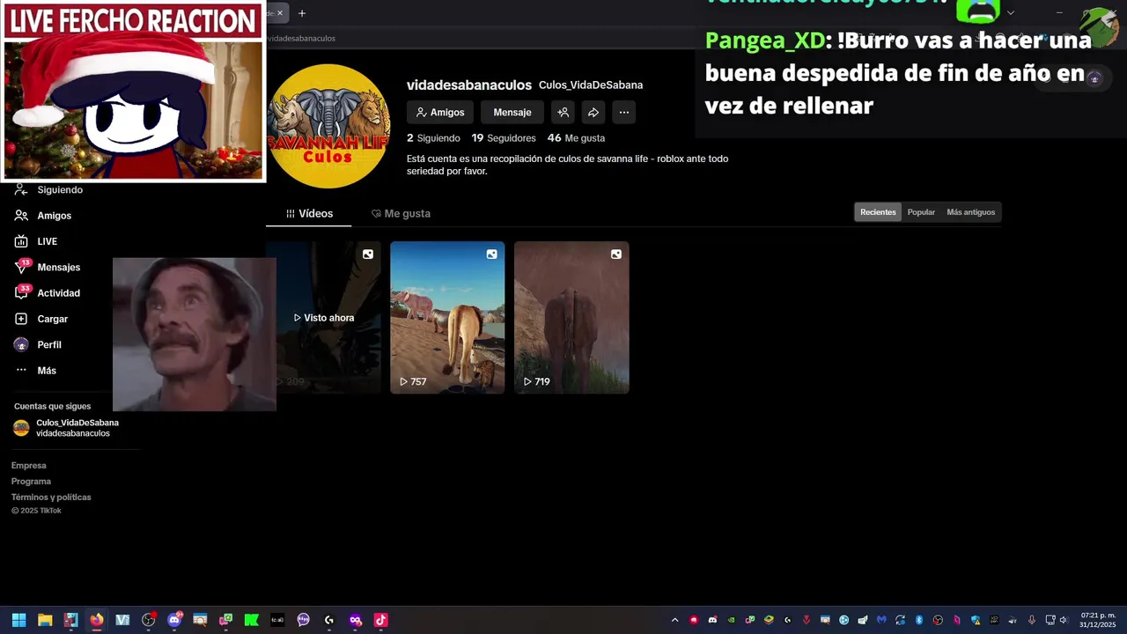Expand the Empresa footer section
The image size is (1127, 634).
point(29,466)
